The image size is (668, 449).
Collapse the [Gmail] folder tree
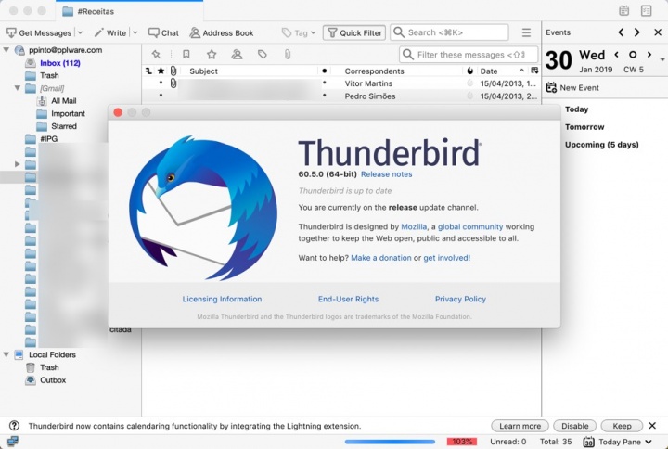[x=18, y=88]
